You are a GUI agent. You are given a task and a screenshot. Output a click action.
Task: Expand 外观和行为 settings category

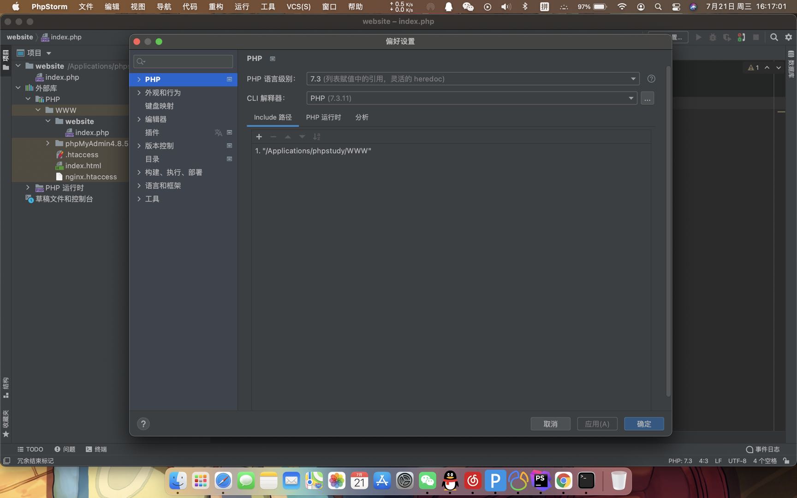point(139,93)
